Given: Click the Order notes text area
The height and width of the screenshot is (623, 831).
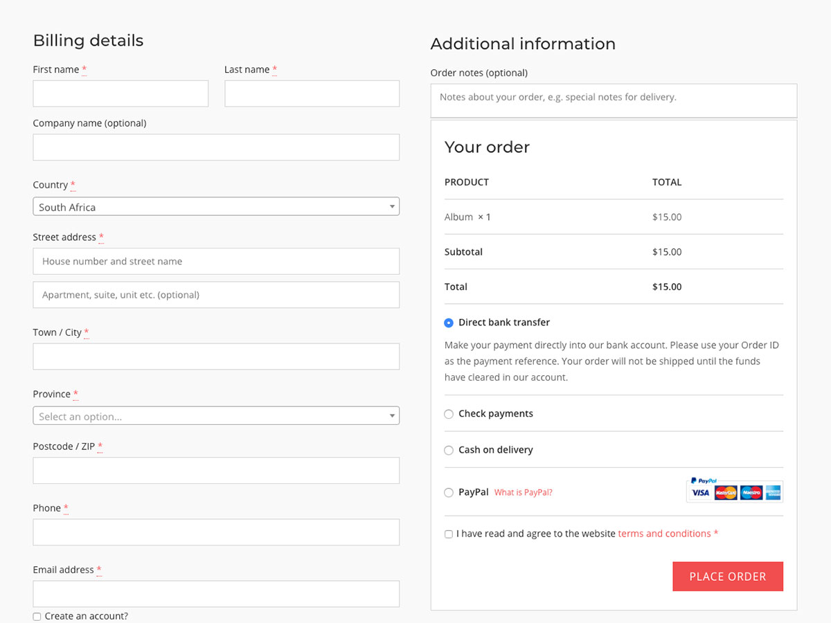Looking at the screenshot, I should (614, 101).
